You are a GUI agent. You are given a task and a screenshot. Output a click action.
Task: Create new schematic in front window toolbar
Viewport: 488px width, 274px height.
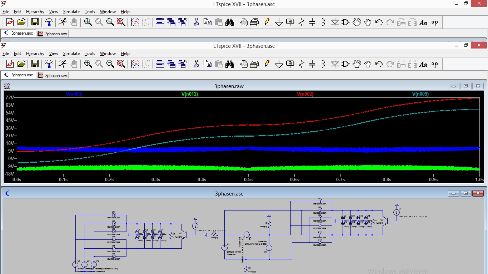pos(10,64)
